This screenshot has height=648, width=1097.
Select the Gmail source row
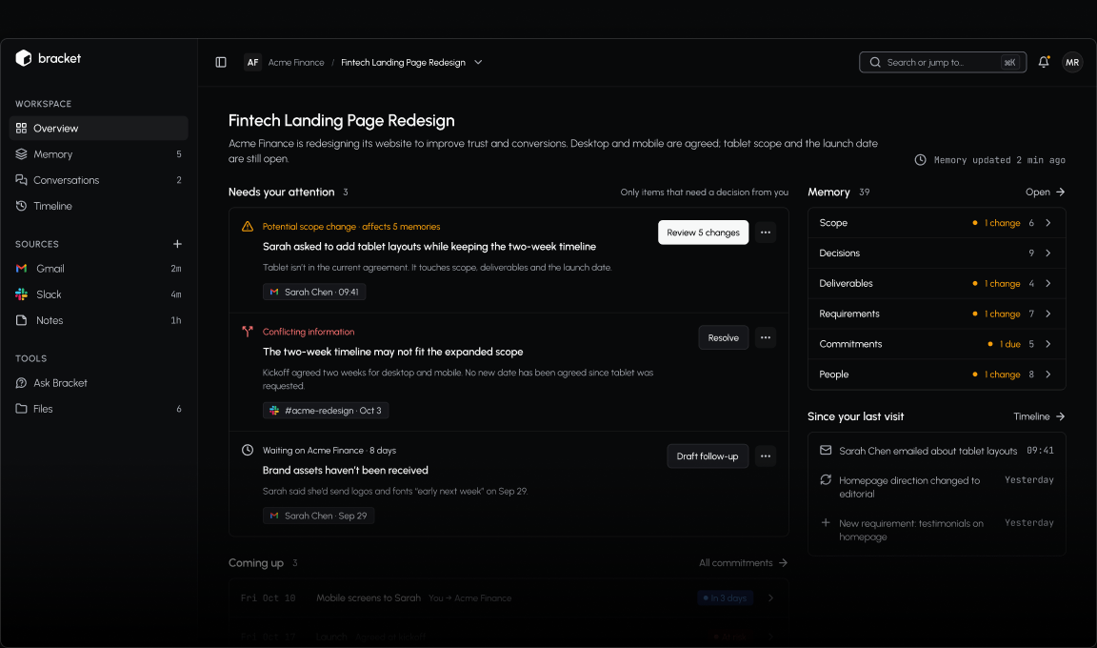(99, 269)
